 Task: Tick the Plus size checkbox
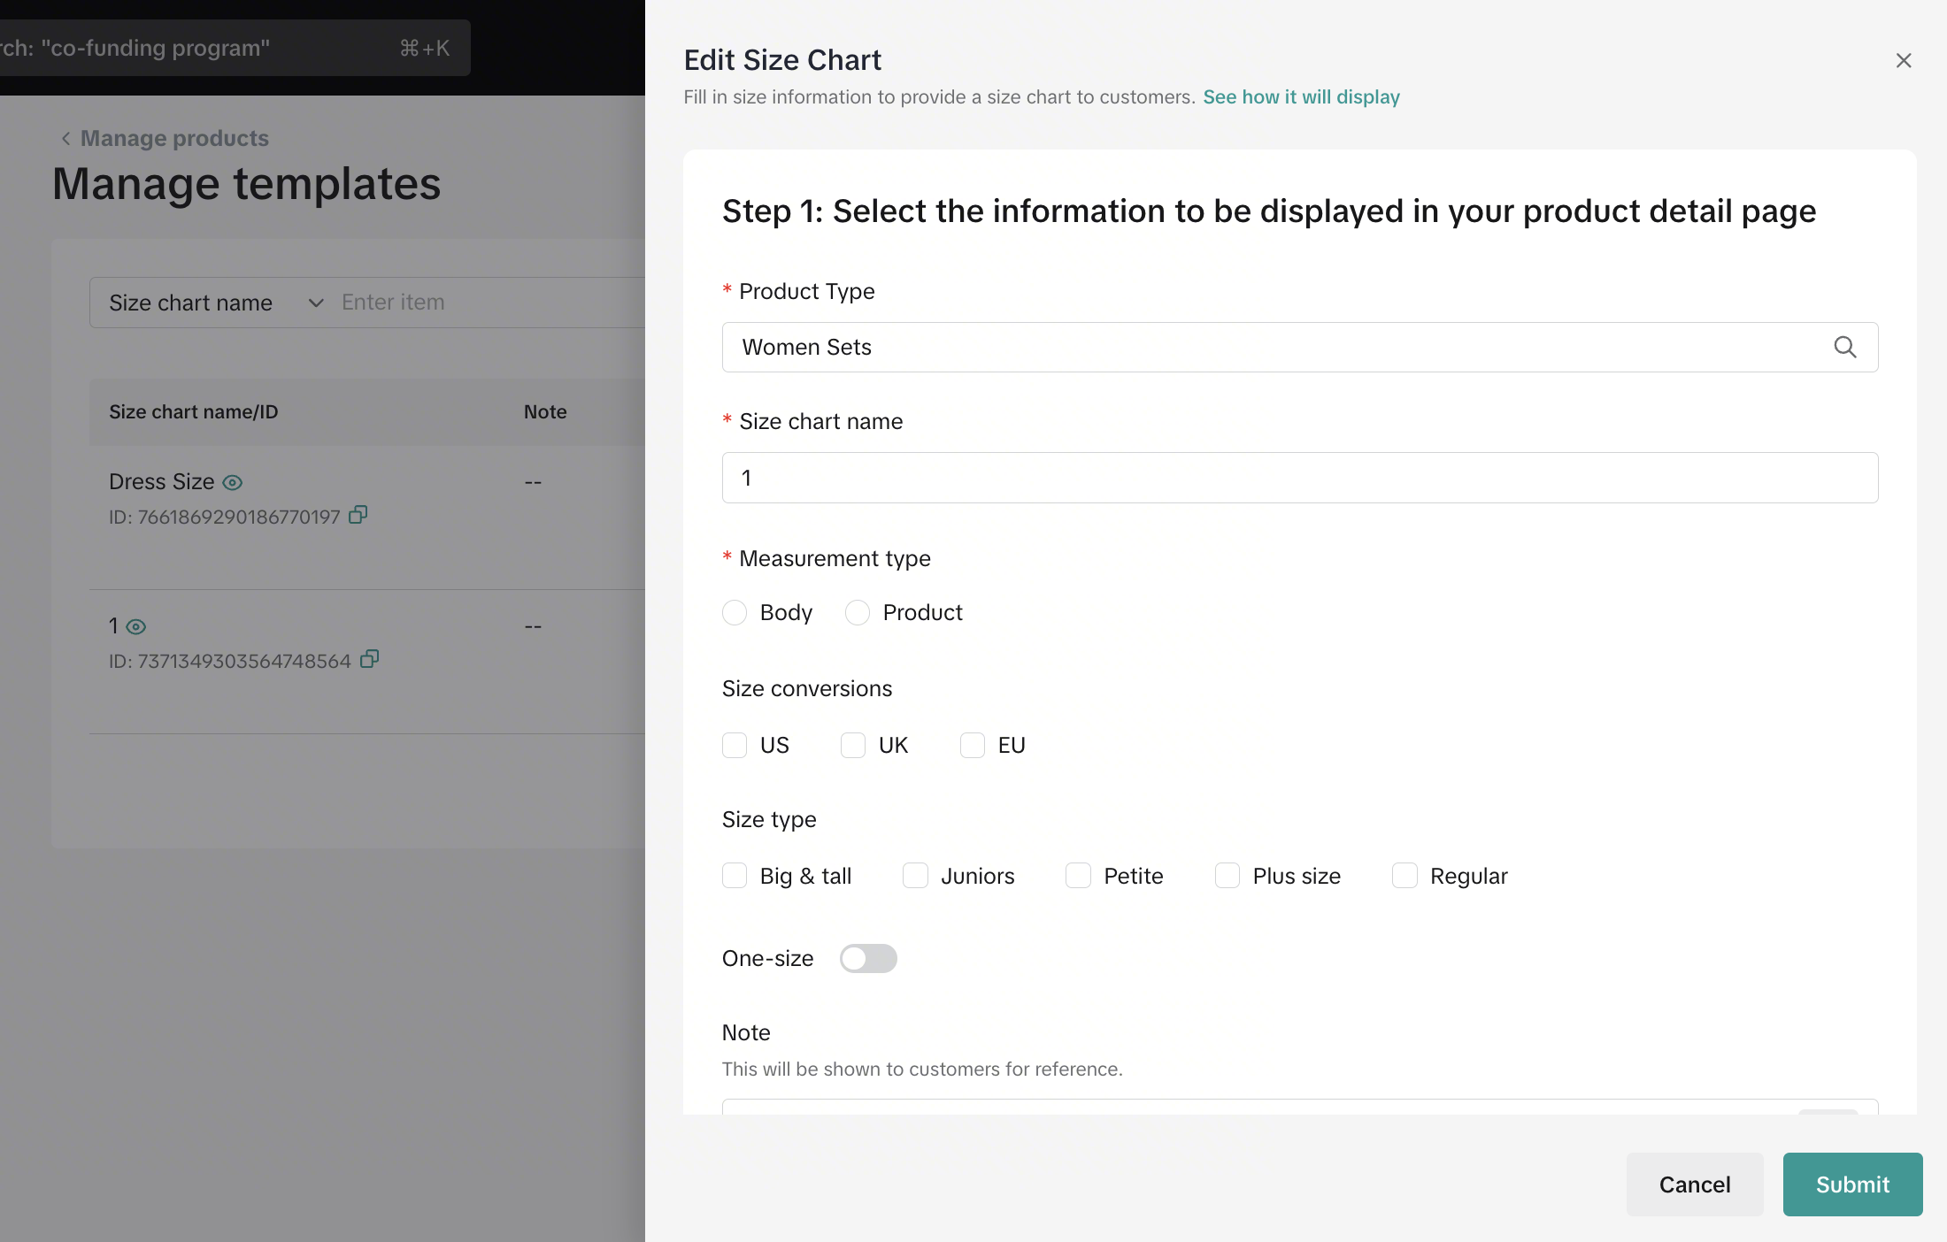pyautogui.click(x=1227, y=876)
